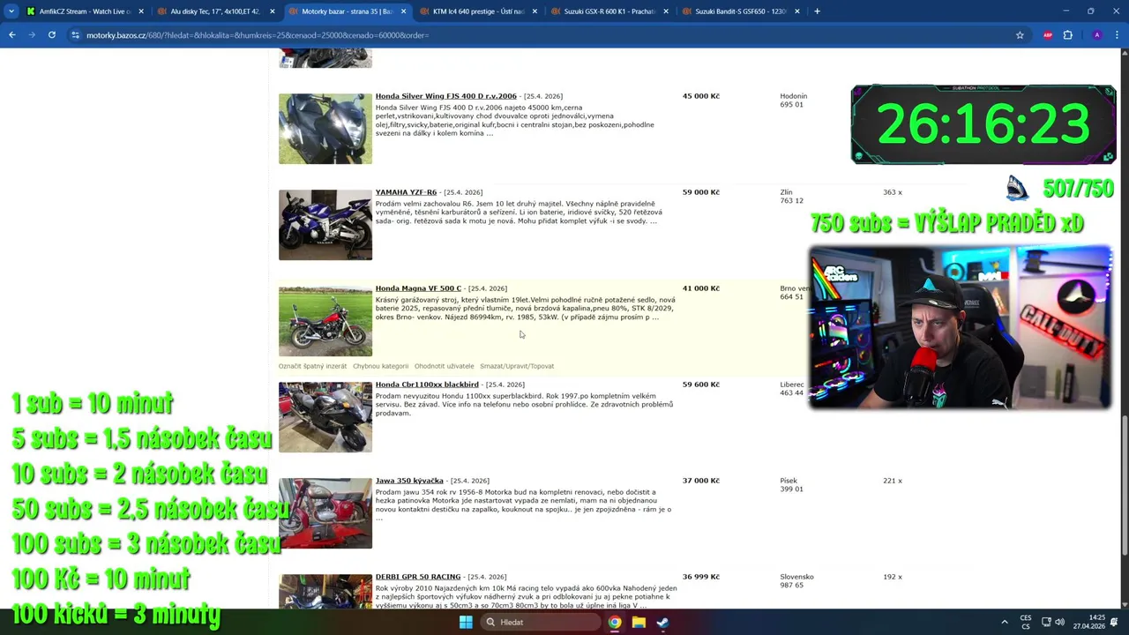Click Označit špatný inzerát under Honda Magna

(312, 366)
